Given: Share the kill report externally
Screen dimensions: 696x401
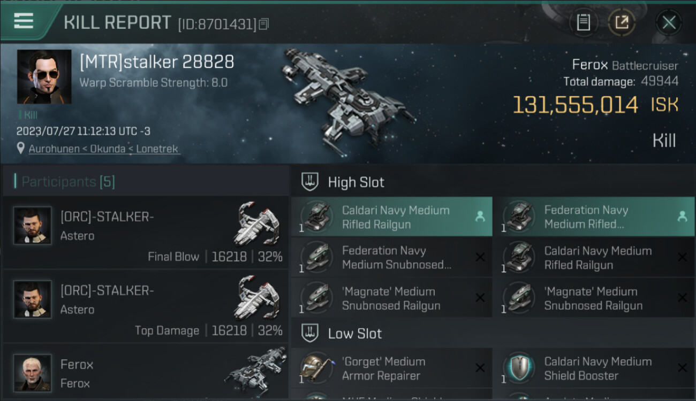Looking at the screenshot, I should (x=622, y=22).
